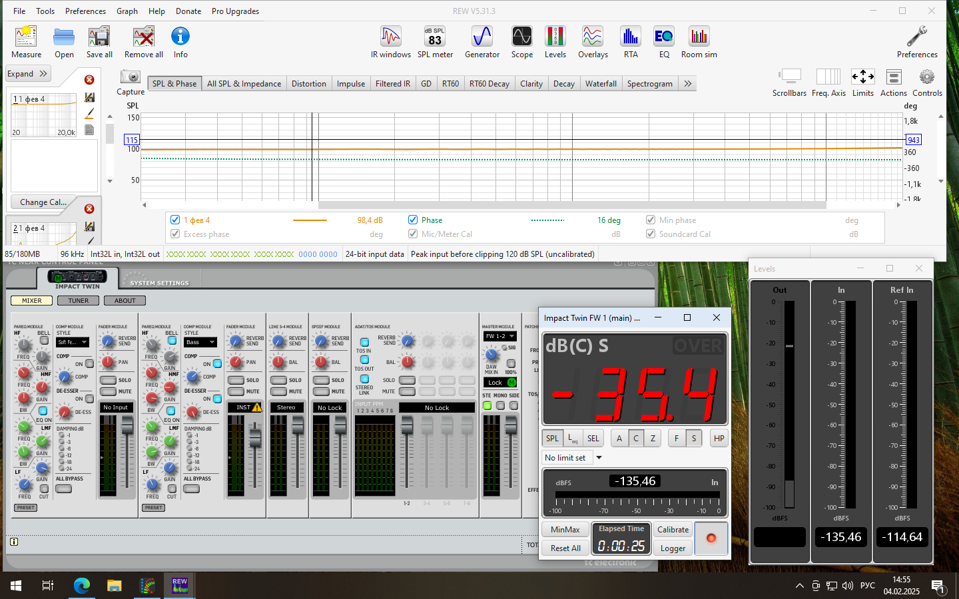Viewport: 959px width, 599px height.
Task: Open the Tools menu
Action: click(45, 11)
